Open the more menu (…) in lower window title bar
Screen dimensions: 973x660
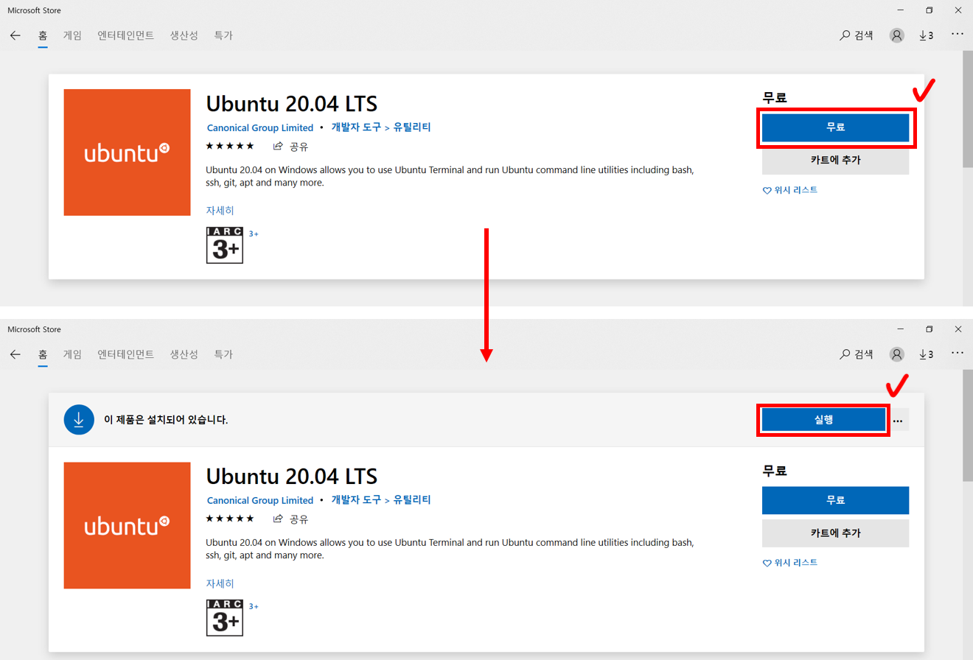click(x=958, y=353)
